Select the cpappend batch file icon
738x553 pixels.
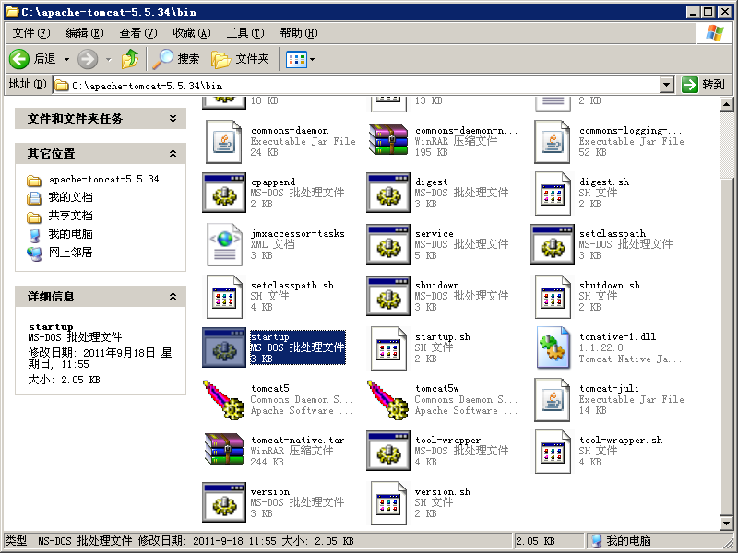tap(224, 193)
